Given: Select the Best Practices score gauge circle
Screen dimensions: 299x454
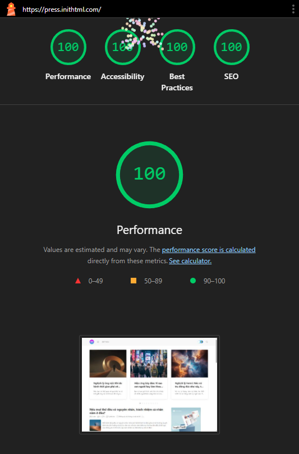Looking at the screenshot, I should tap(177, 47).
